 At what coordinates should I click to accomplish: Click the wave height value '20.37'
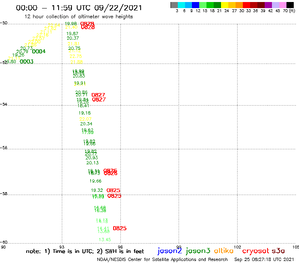click(73, 38)
